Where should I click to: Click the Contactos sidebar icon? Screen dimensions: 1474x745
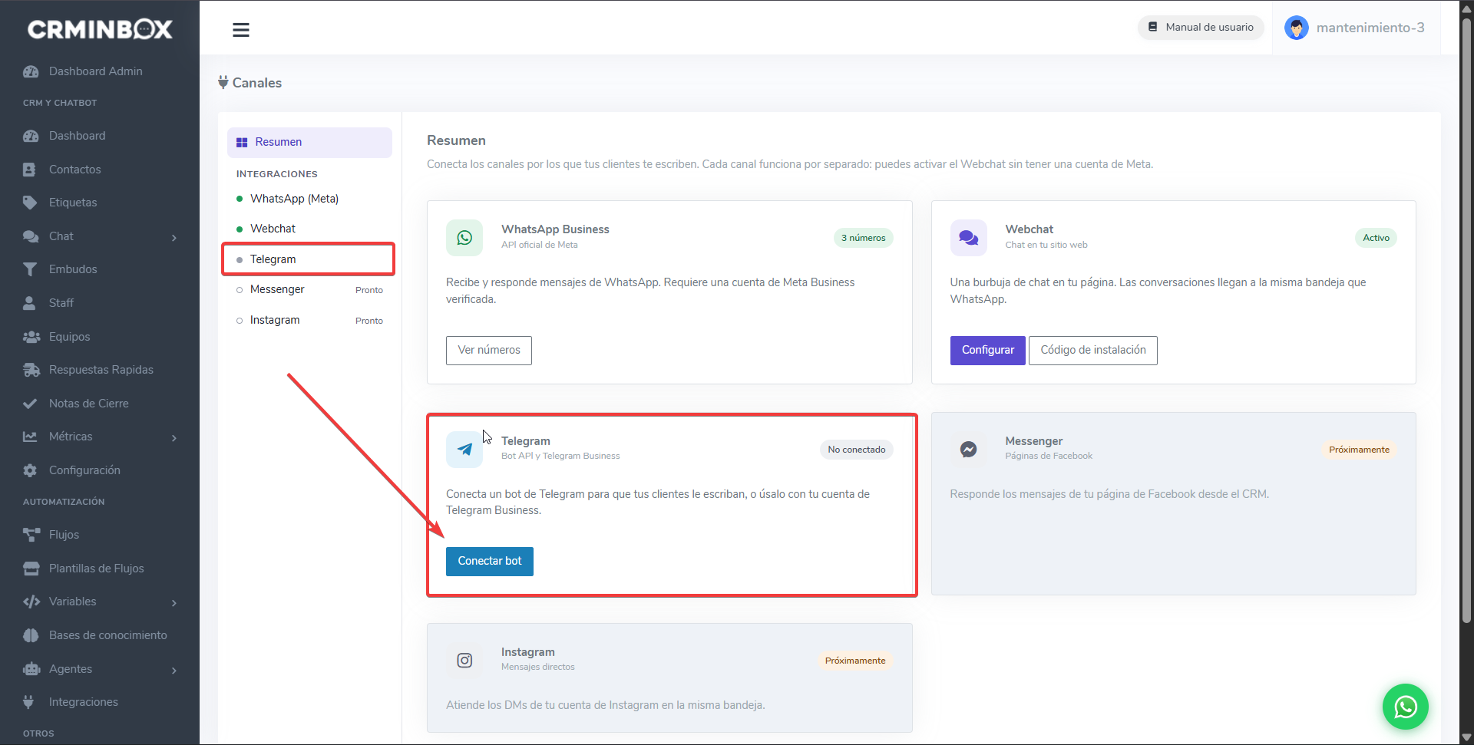pos(30,170)
